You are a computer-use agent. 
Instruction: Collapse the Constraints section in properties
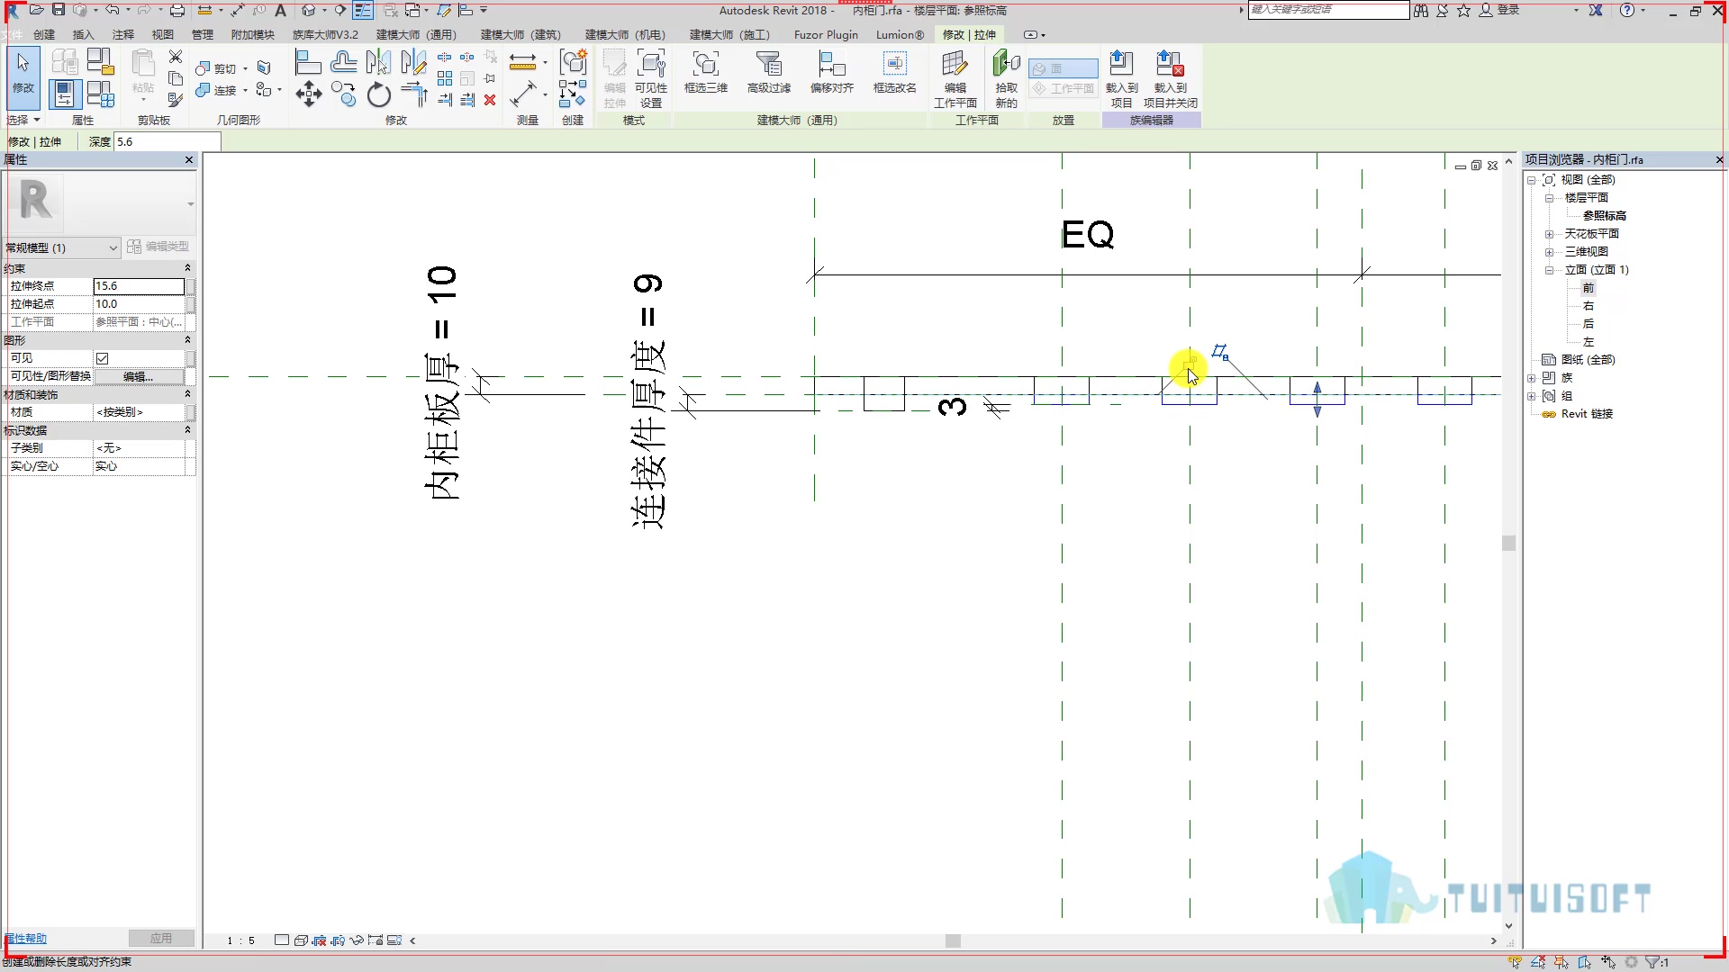coord(187,268)
